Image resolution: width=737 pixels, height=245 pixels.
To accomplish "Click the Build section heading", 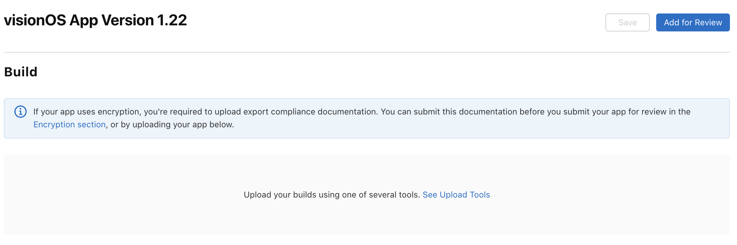I will (21, 72).
